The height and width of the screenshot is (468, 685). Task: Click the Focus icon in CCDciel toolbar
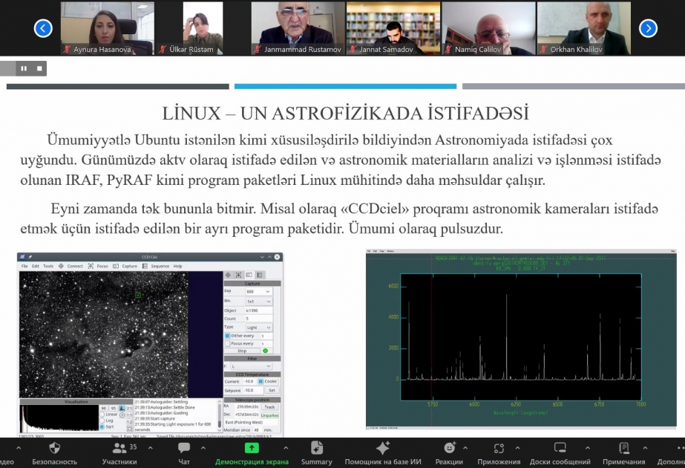point(91,266)
